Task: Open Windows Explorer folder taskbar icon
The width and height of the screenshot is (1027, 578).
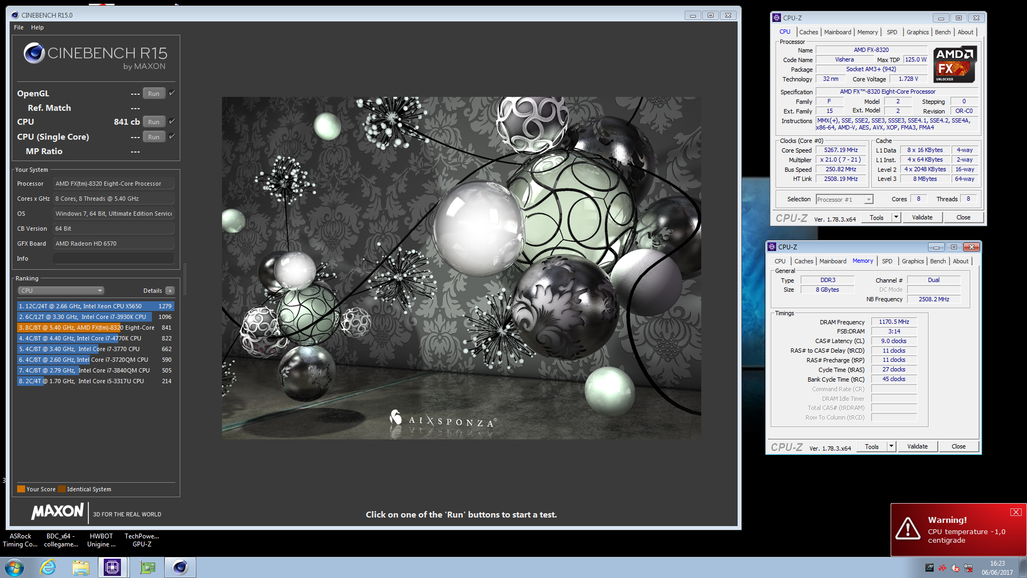Action: tap(81, 567)
